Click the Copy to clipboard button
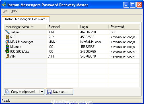This screenshot has height=104, width=144. pyautogui.click(x=22, y=92)
